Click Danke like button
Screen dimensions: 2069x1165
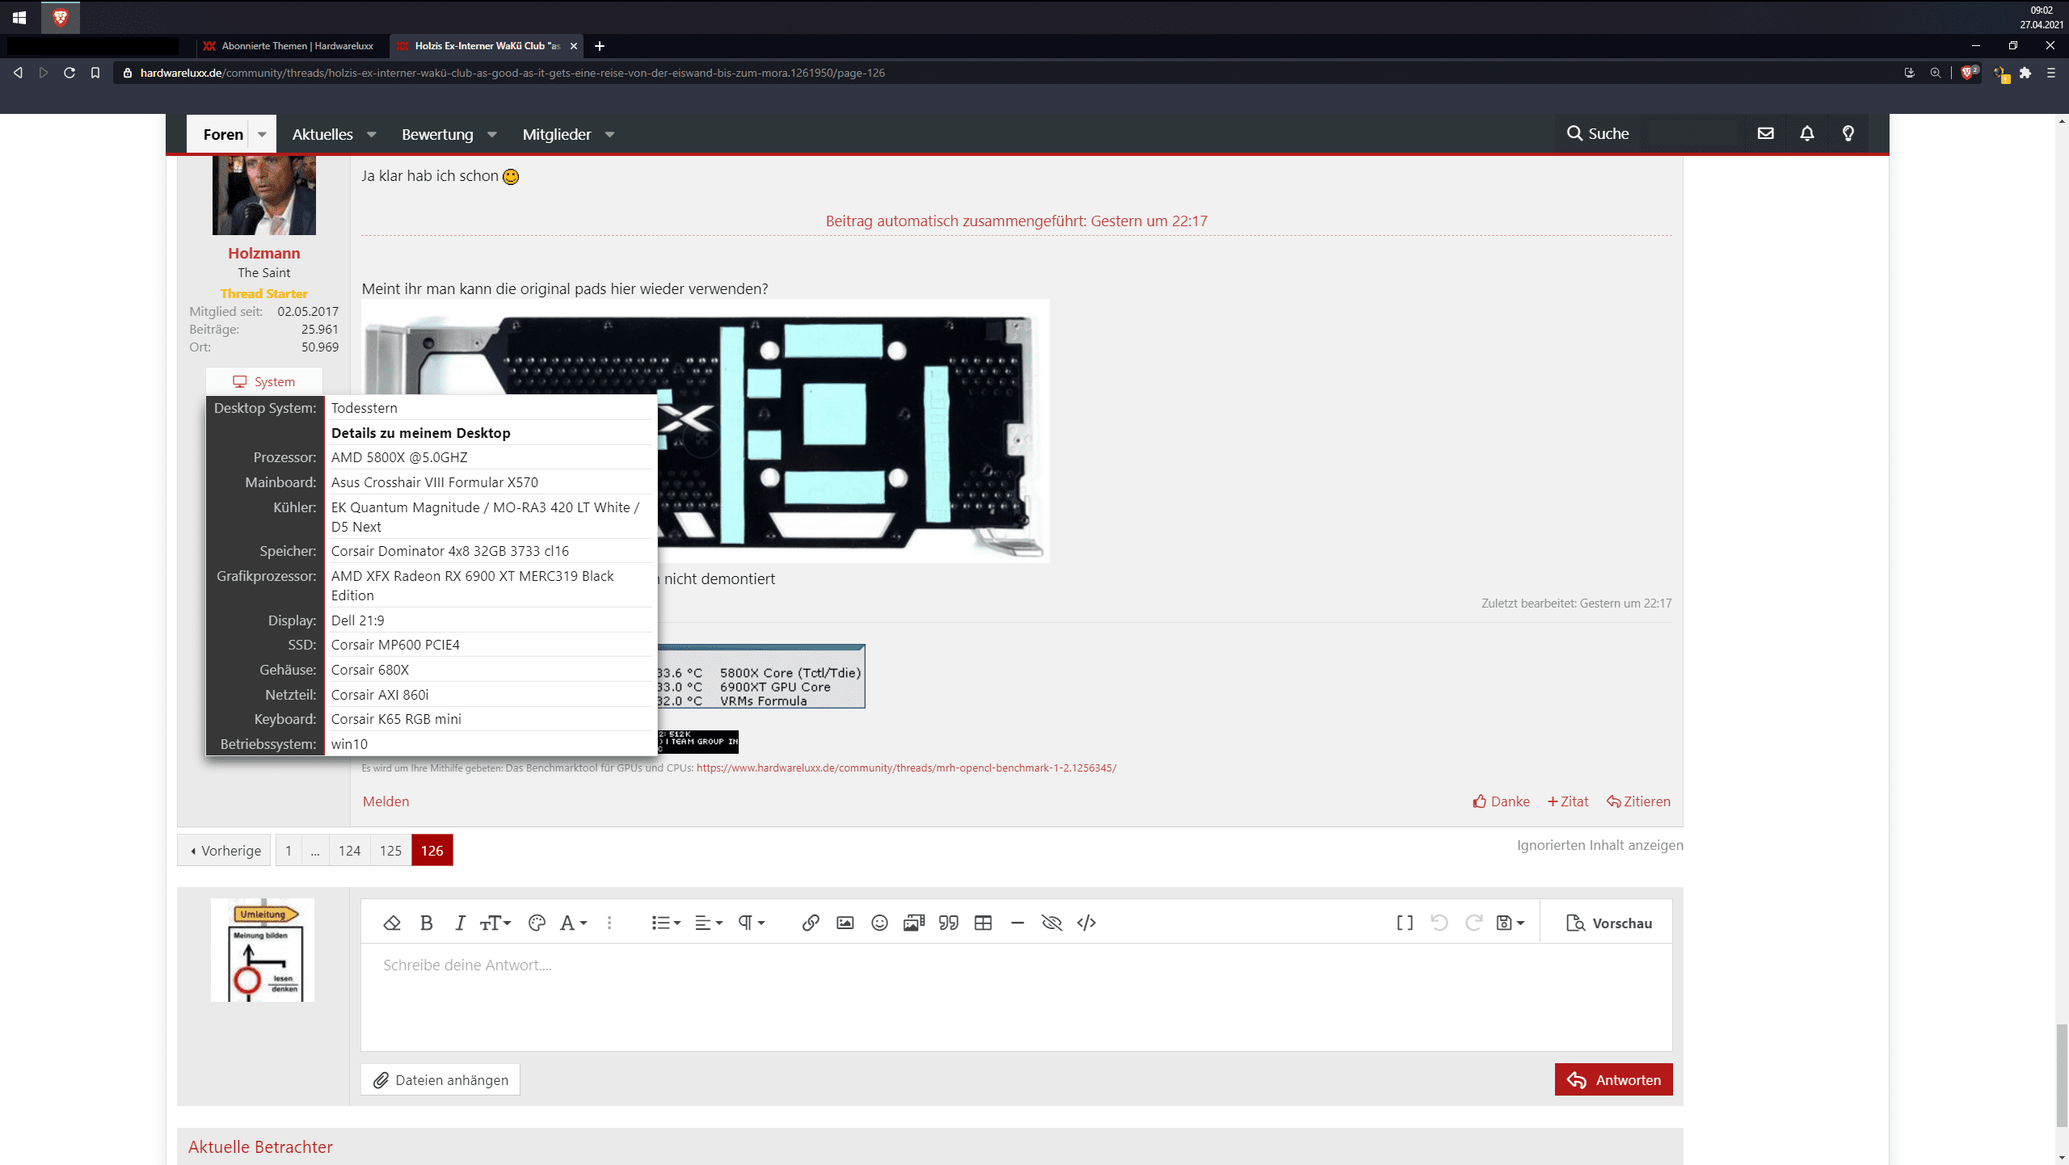click(1501, 801)
